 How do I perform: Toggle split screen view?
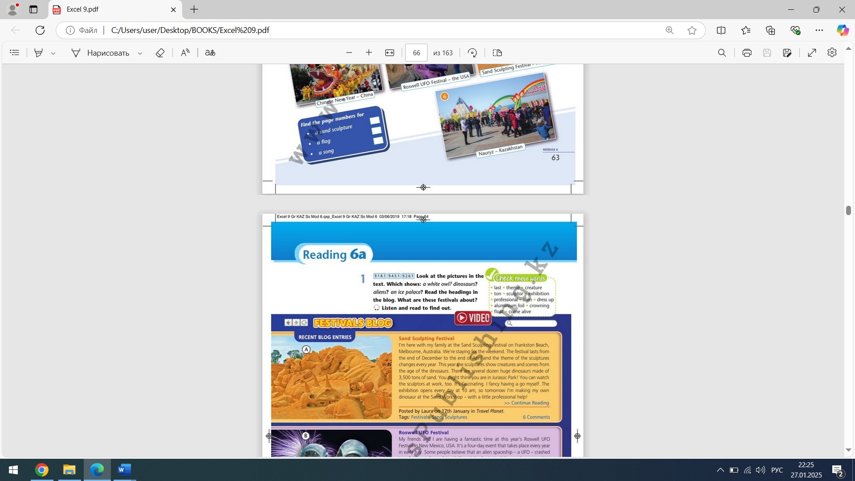tap(721, 30)
